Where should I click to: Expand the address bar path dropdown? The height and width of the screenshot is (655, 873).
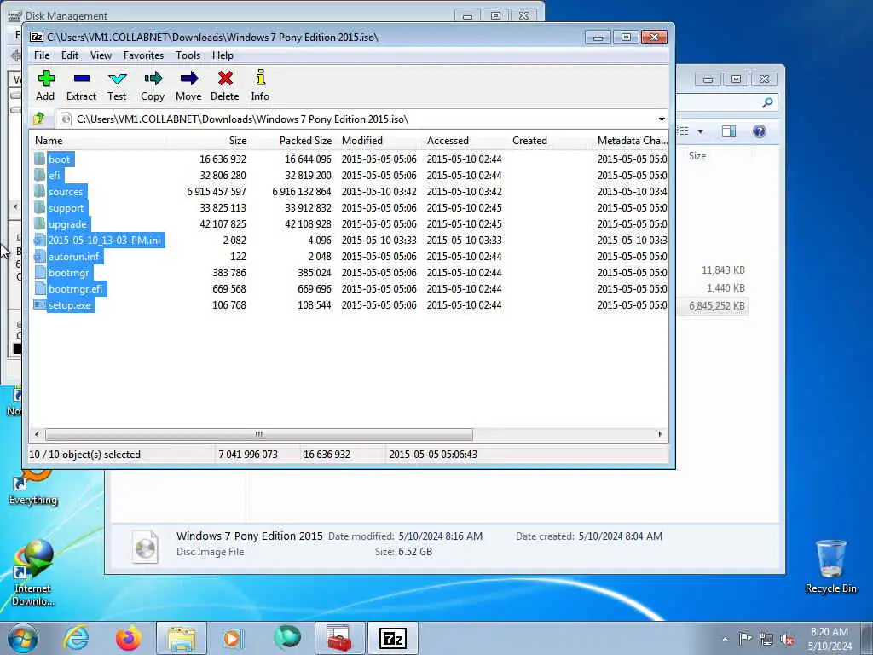point(662,119)
